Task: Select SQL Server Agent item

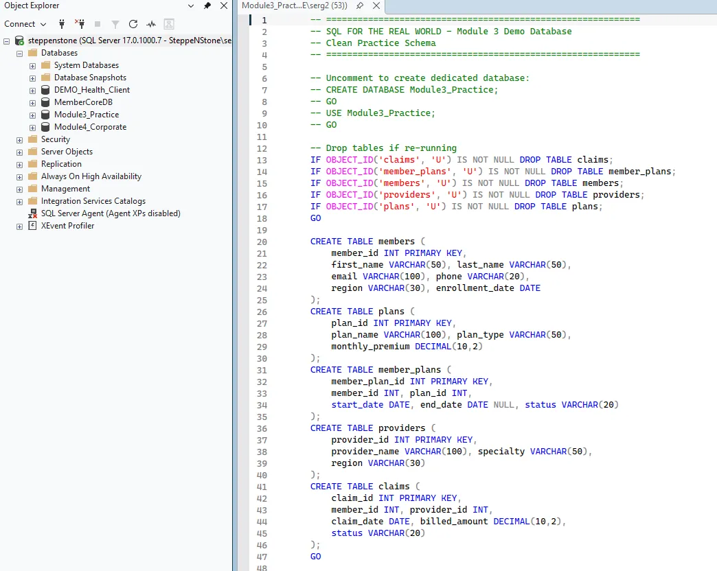Action: tap(110, 213)
